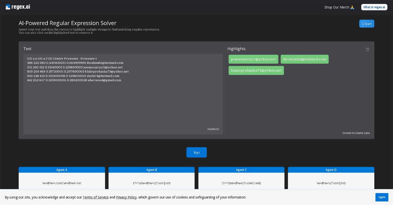
Task: Click the Created by Liberty Labs credit
Action: point(356,133)
